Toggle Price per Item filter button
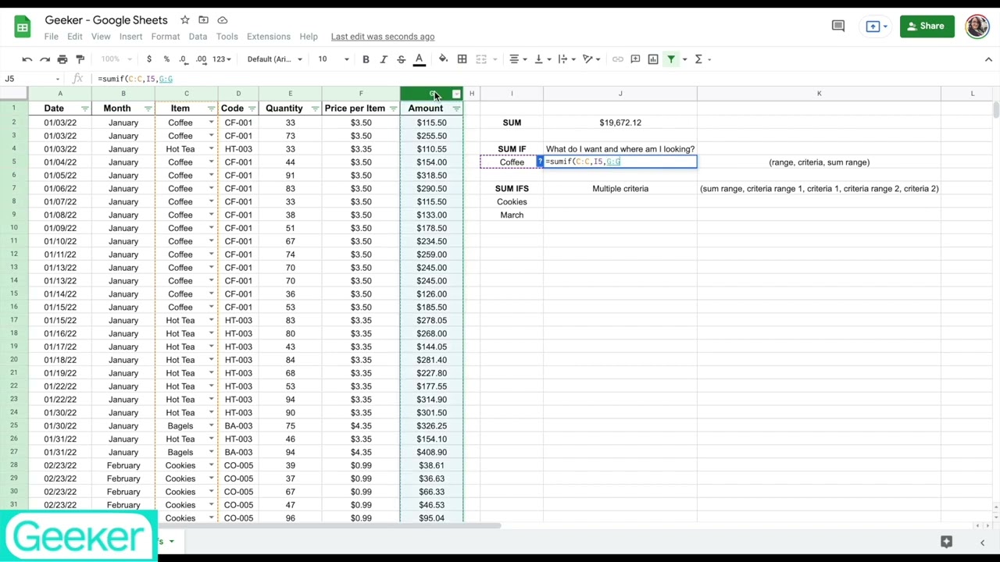This screenshot has width=1000, height=562. pyautogui.click(x=393, y=108)
